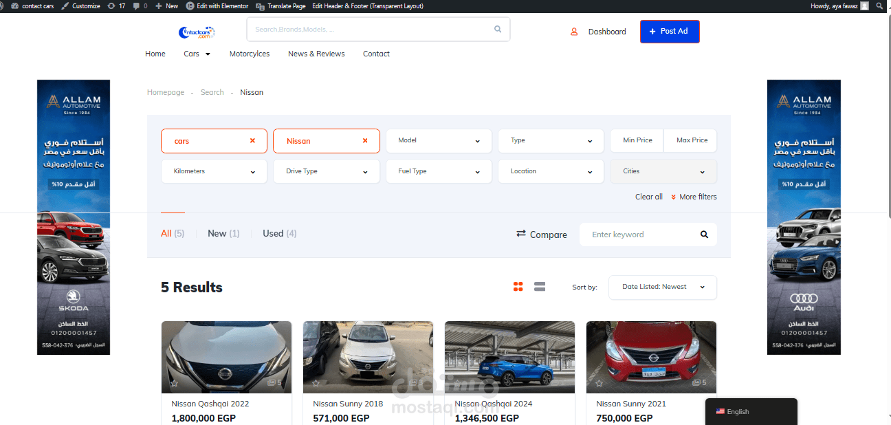The image size is (891, 425).
Task: Open photo count on Nissan Sunny 2021
Action: pos(699,383)
